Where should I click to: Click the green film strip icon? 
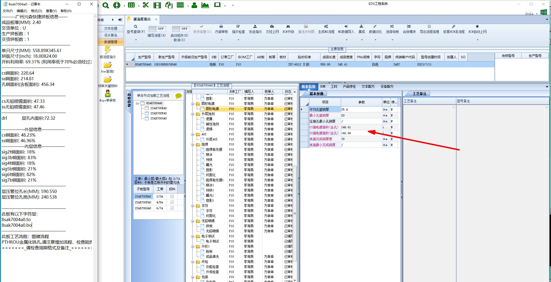pos(157,5)
